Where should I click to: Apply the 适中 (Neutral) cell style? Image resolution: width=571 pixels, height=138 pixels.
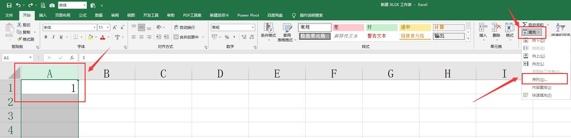pos(415,28)
